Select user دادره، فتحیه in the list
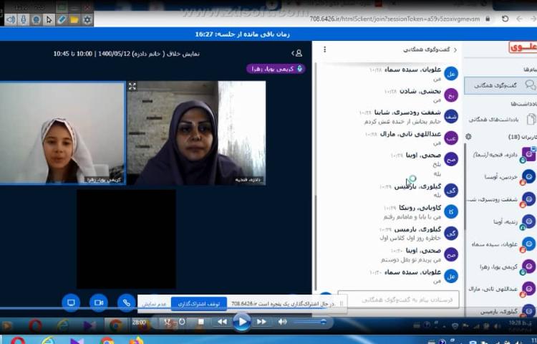 click(503, 156)
